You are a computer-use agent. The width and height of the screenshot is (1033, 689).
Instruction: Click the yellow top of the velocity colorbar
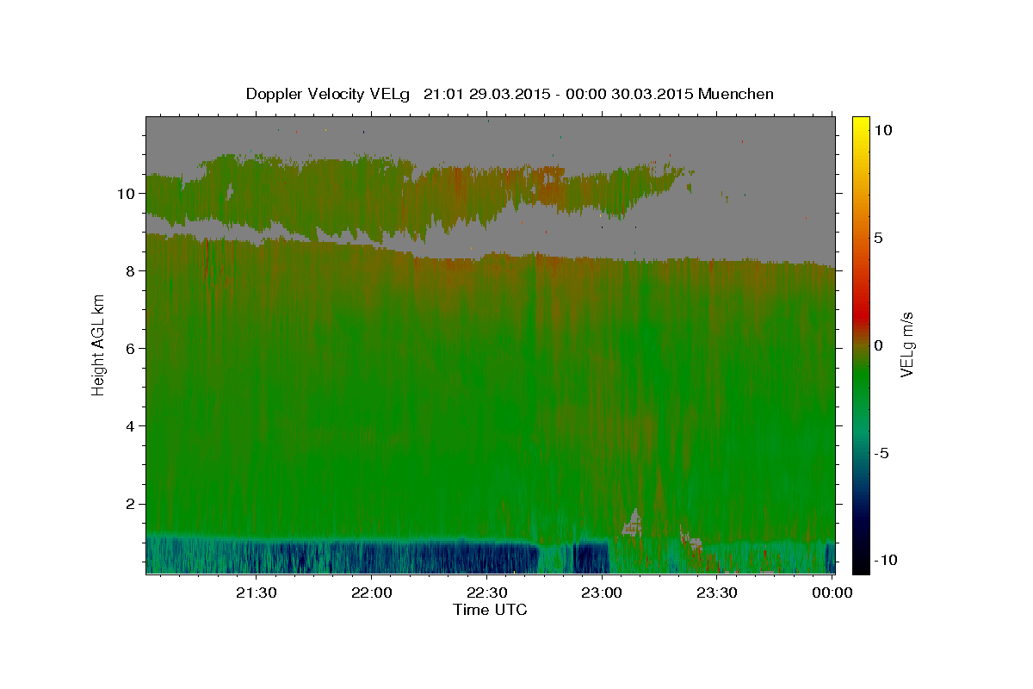click(861, 125)
